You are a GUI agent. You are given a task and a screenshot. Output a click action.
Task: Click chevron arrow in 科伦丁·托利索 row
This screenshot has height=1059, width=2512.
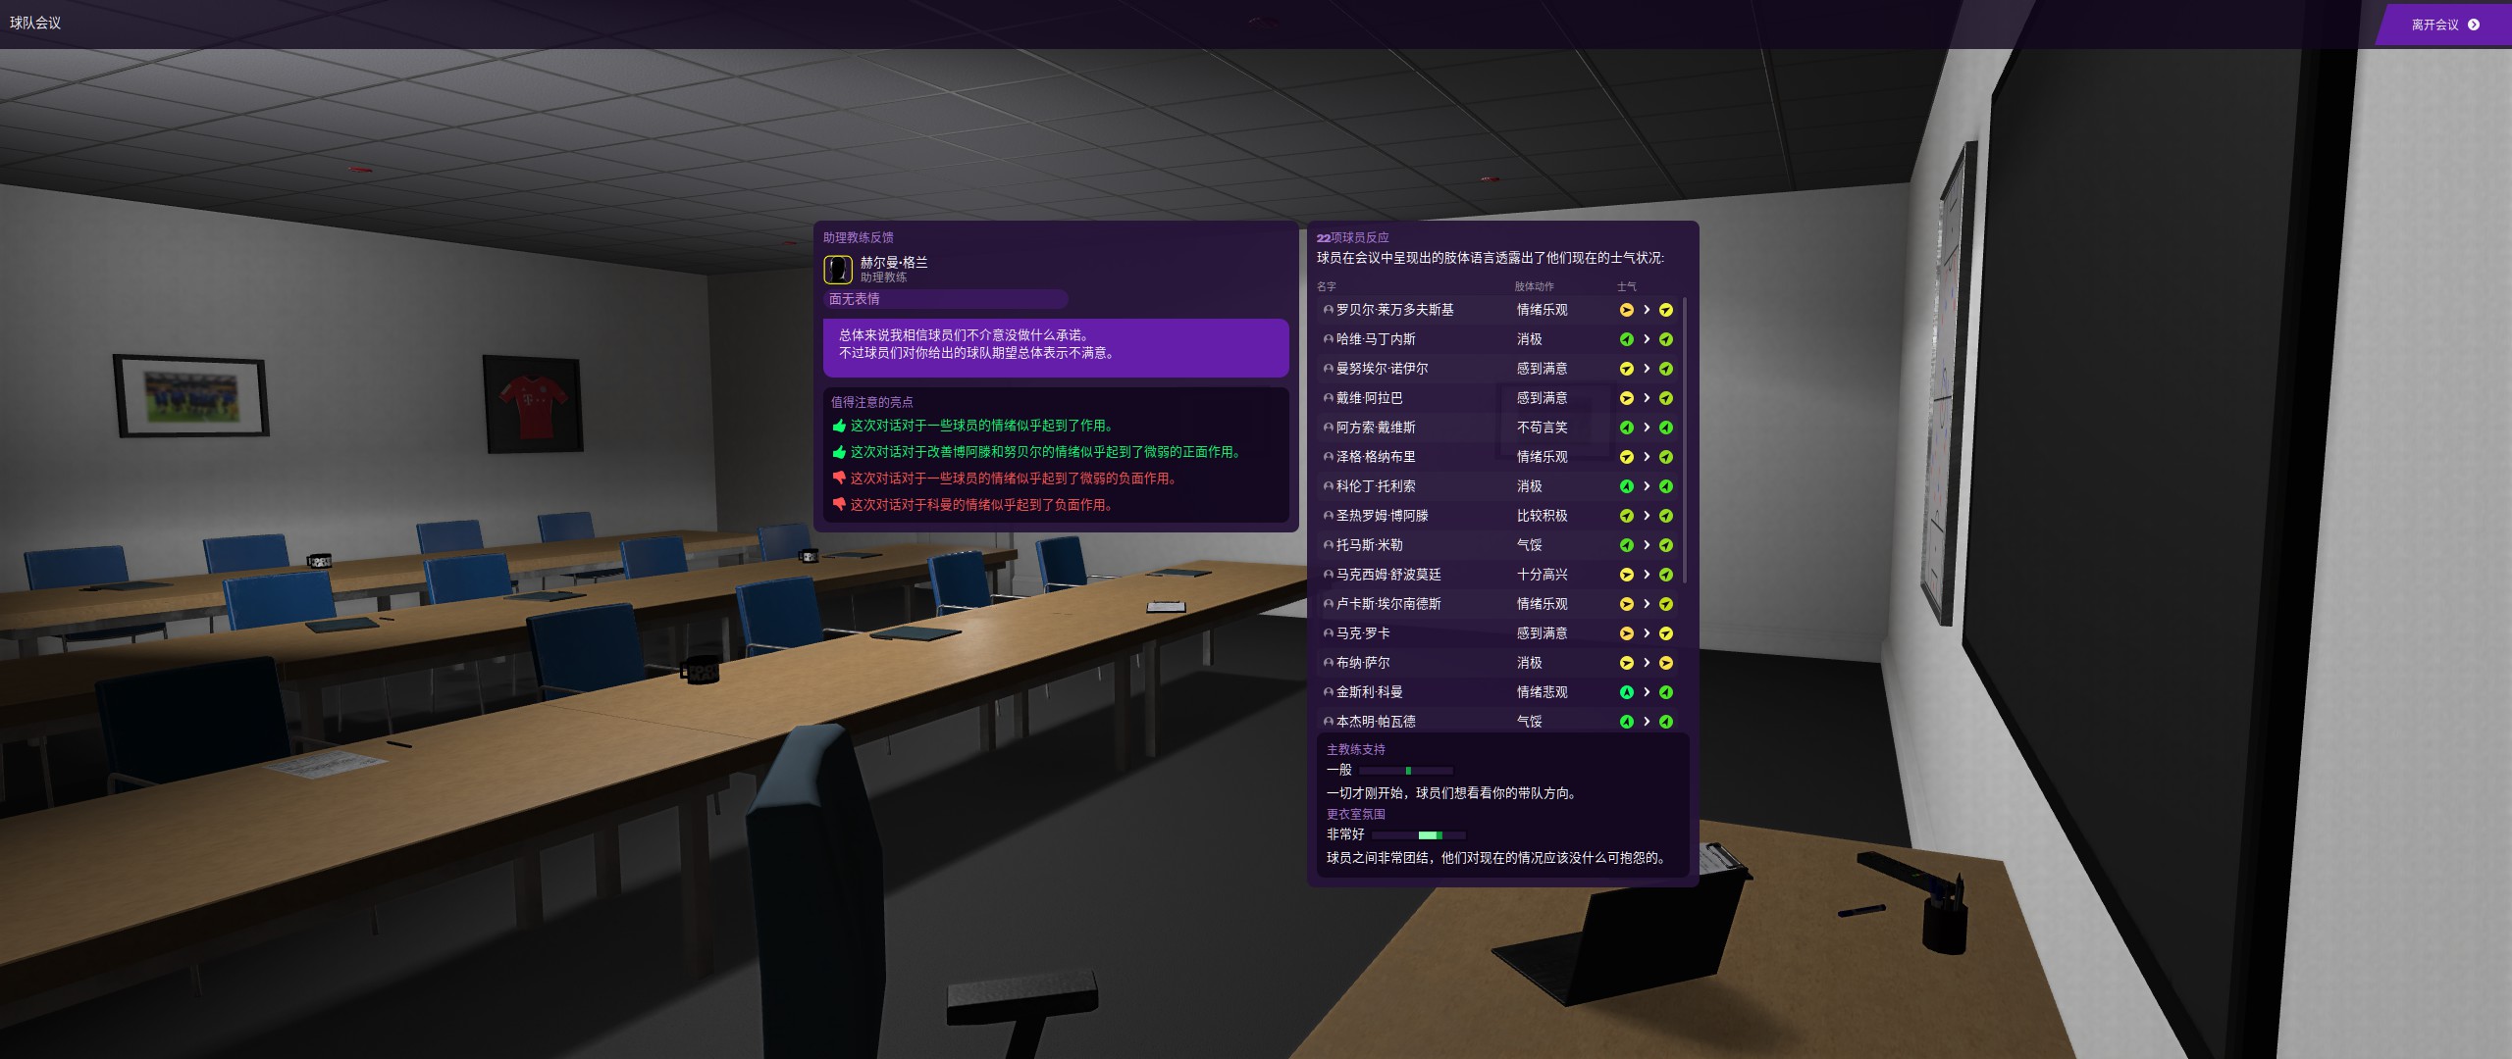coord(1647,486)
